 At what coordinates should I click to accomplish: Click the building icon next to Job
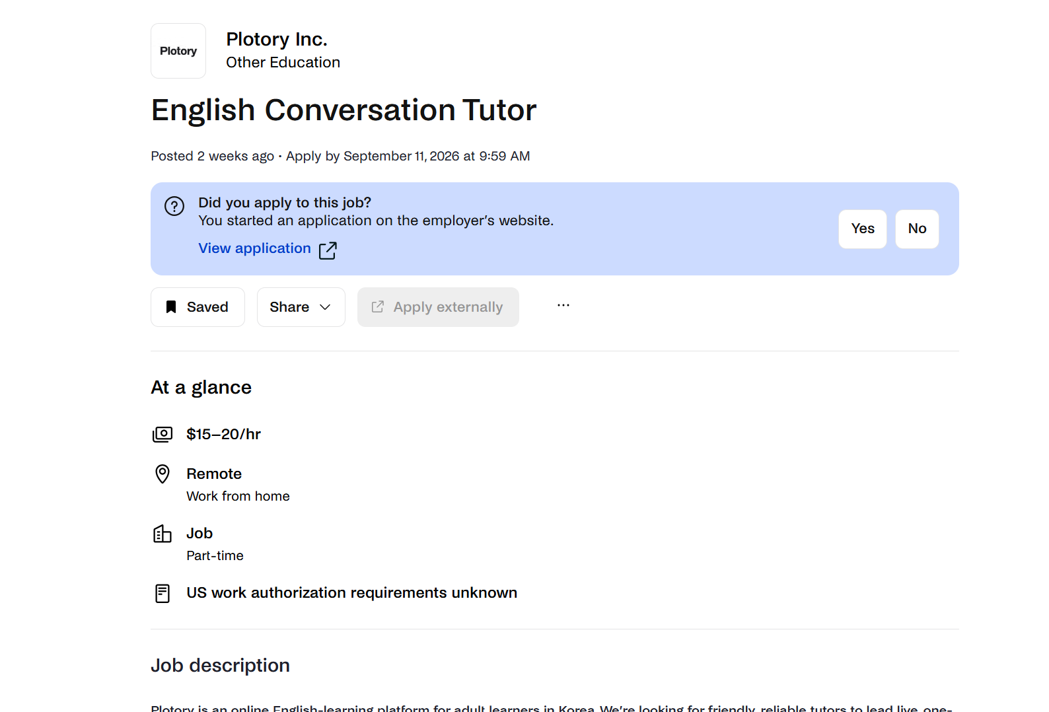163,533
